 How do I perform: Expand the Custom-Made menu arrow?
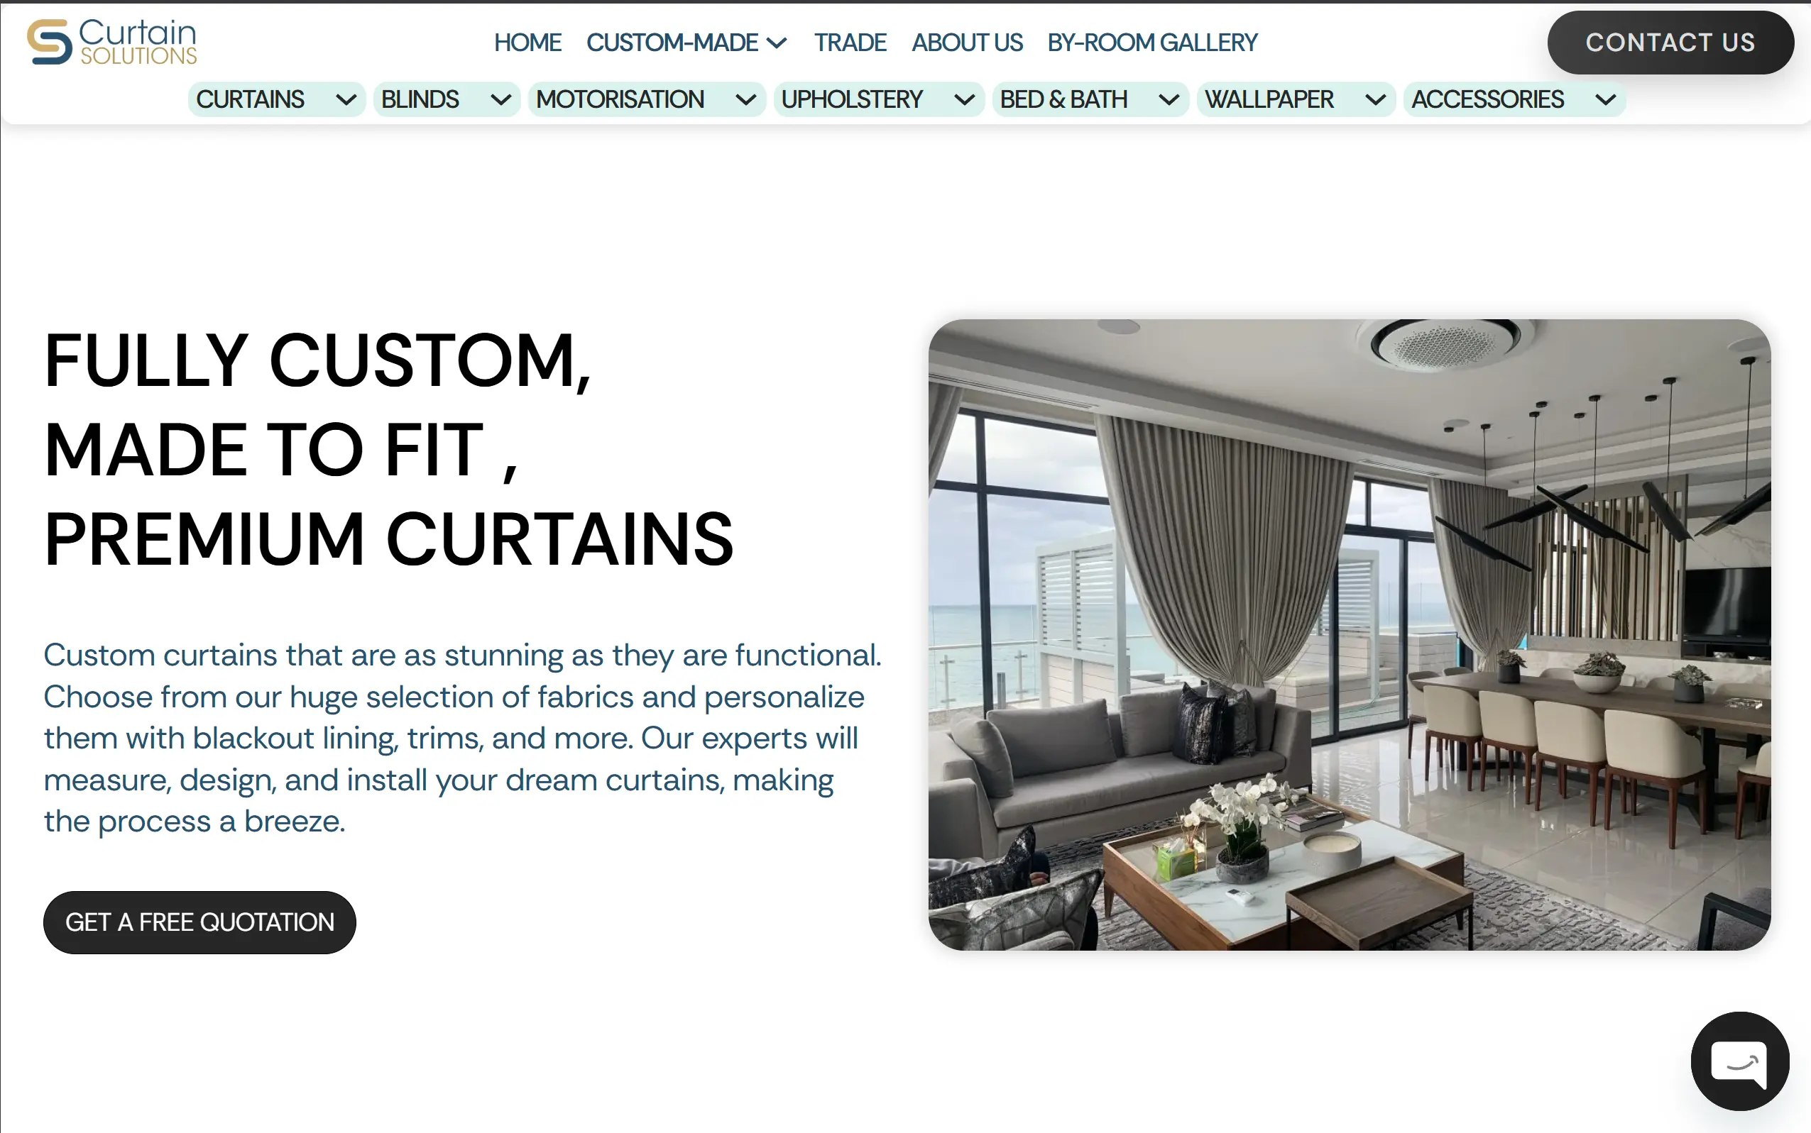(777, 43)
